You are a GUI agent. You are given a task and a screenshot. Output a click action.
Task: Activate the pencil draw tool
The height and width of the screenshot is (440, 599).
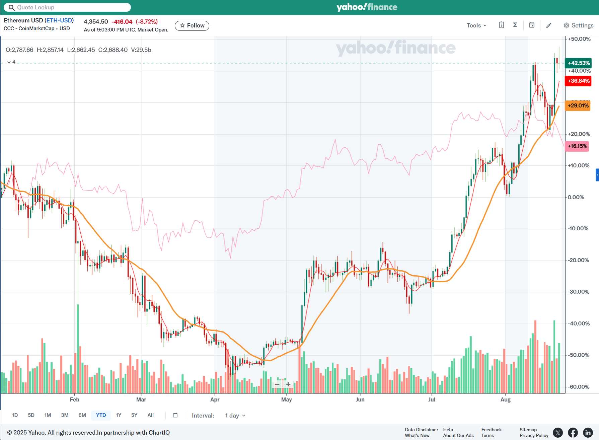[549, 25]
